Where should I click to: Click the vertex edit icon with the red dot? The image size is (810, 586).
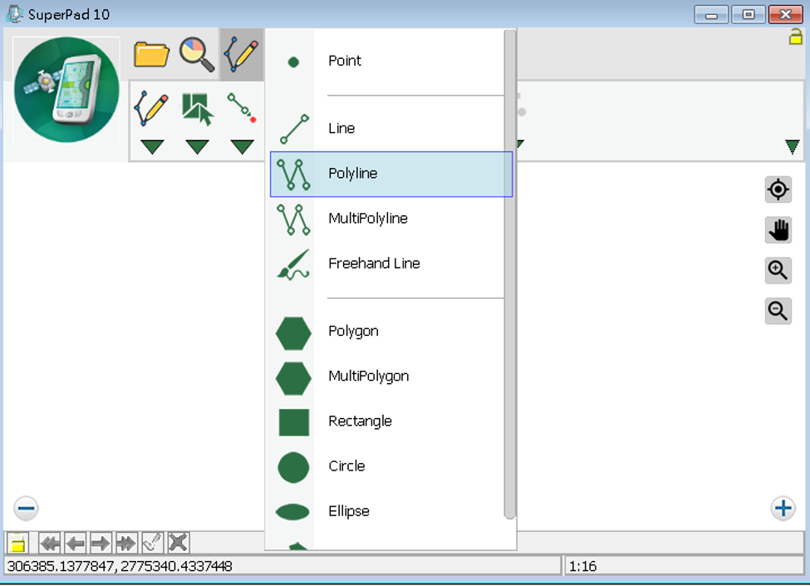click(242, 107)
